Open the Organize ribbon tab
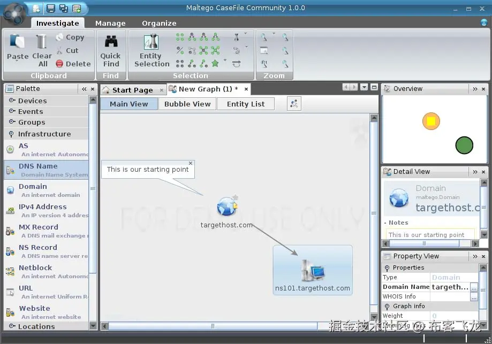 (159, 23)
